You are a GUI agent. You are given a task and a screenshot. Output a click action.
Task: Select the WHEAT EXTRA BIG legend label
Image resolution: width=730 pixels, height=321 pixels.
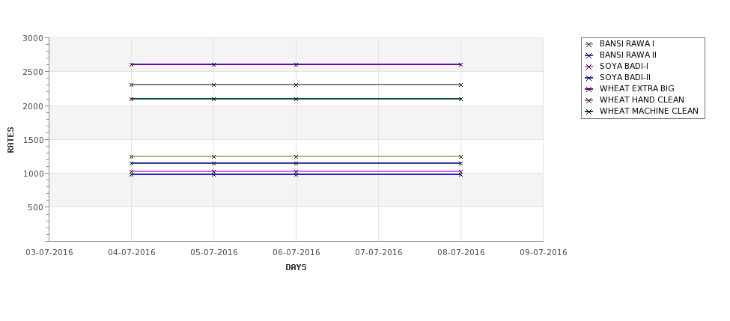636,88
